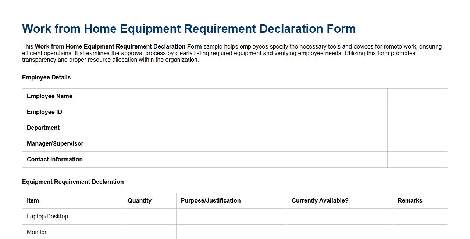Viewport: 470px width, 239px height.
Task: Click the Purpose/Justification cell for Monitor
Action: click(231, 232)
